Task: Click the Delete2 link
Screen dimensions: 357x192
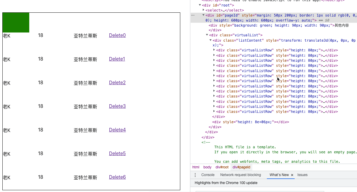Action: point(117,83)
